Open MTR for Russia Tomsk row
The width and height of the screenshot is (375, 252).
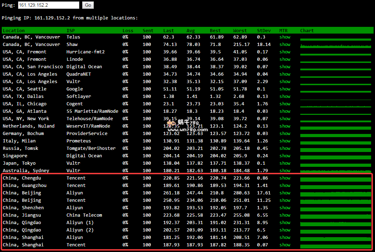pos(285,148)
